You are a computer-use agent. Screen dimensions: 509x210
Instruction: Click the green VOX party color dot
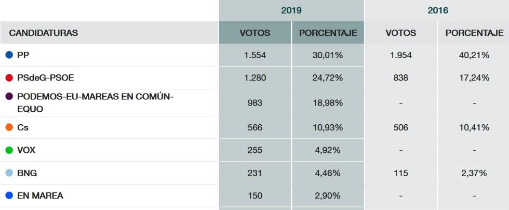tap(9, 150)
